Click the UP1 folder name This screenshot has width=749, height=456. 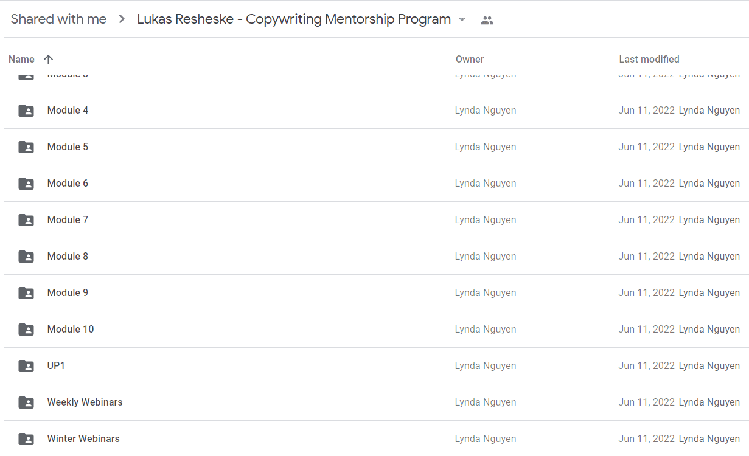pyautogui.click(x=56, y=365)
